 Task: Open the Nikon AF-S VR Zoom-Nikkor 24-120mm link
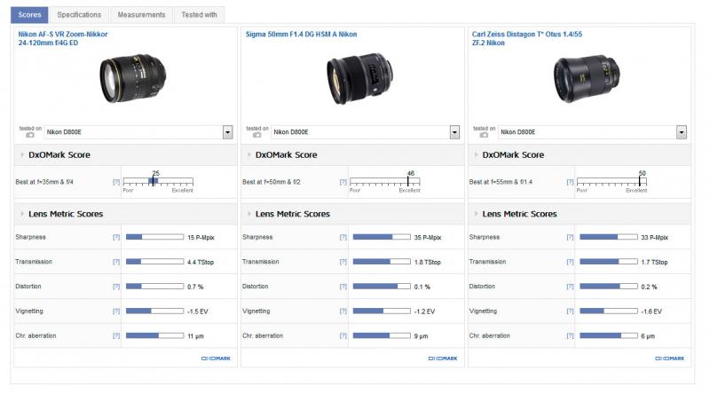63,38
